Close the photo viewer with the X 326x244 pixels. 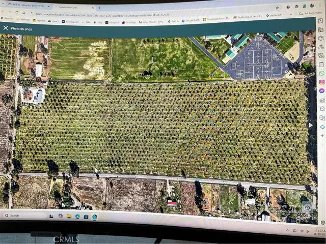coord(6,28)
